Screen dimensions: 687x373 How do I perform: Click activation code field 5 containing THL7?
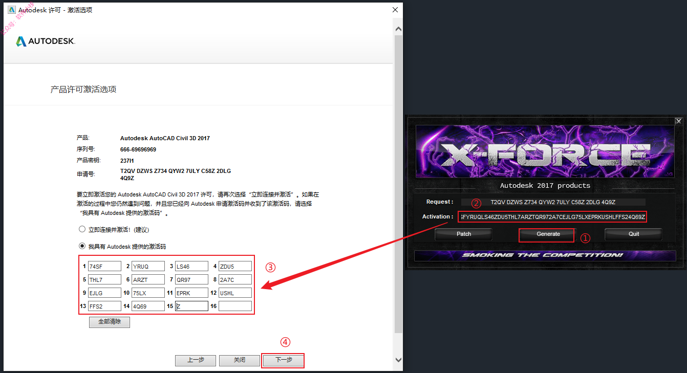104,279
